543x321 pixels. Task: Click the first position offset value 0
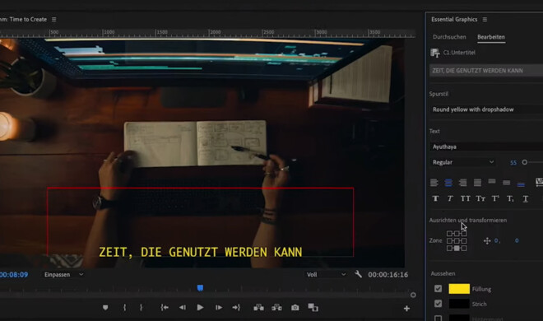497,240
